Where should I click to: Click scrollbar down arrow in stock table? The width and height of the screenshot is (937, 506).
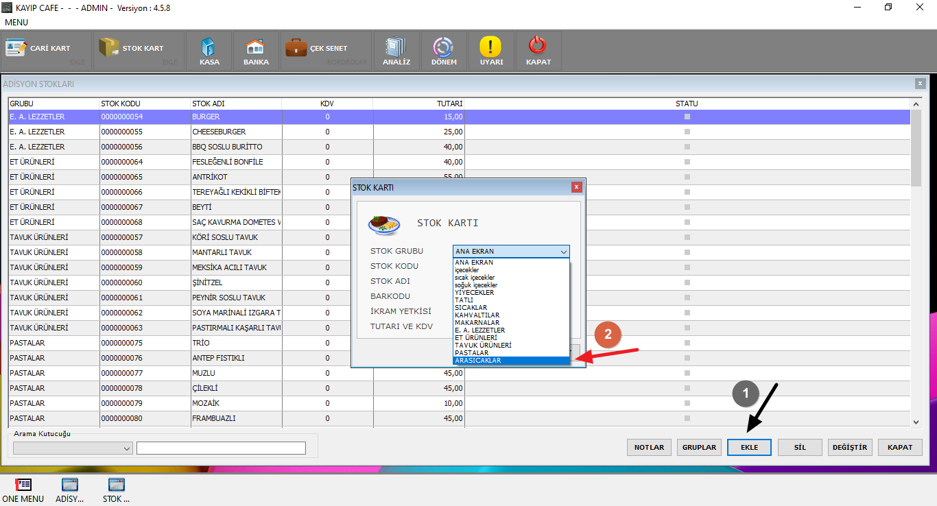coord(916,422)
